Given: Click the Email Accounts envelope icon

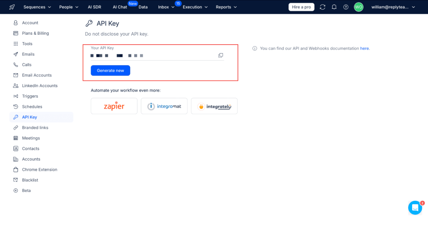Looking at the screenshot, I should [15, 75].
